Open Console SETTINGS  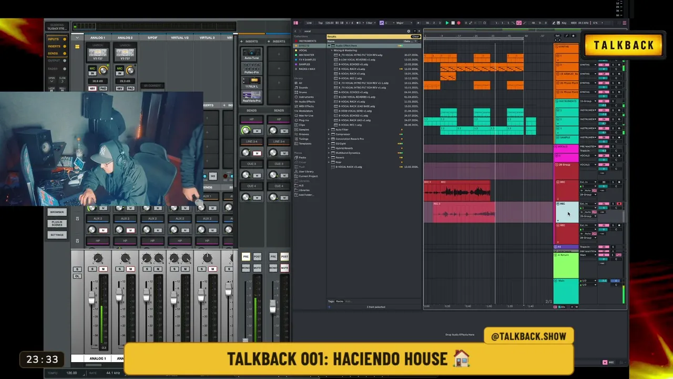tap(57, 235)
